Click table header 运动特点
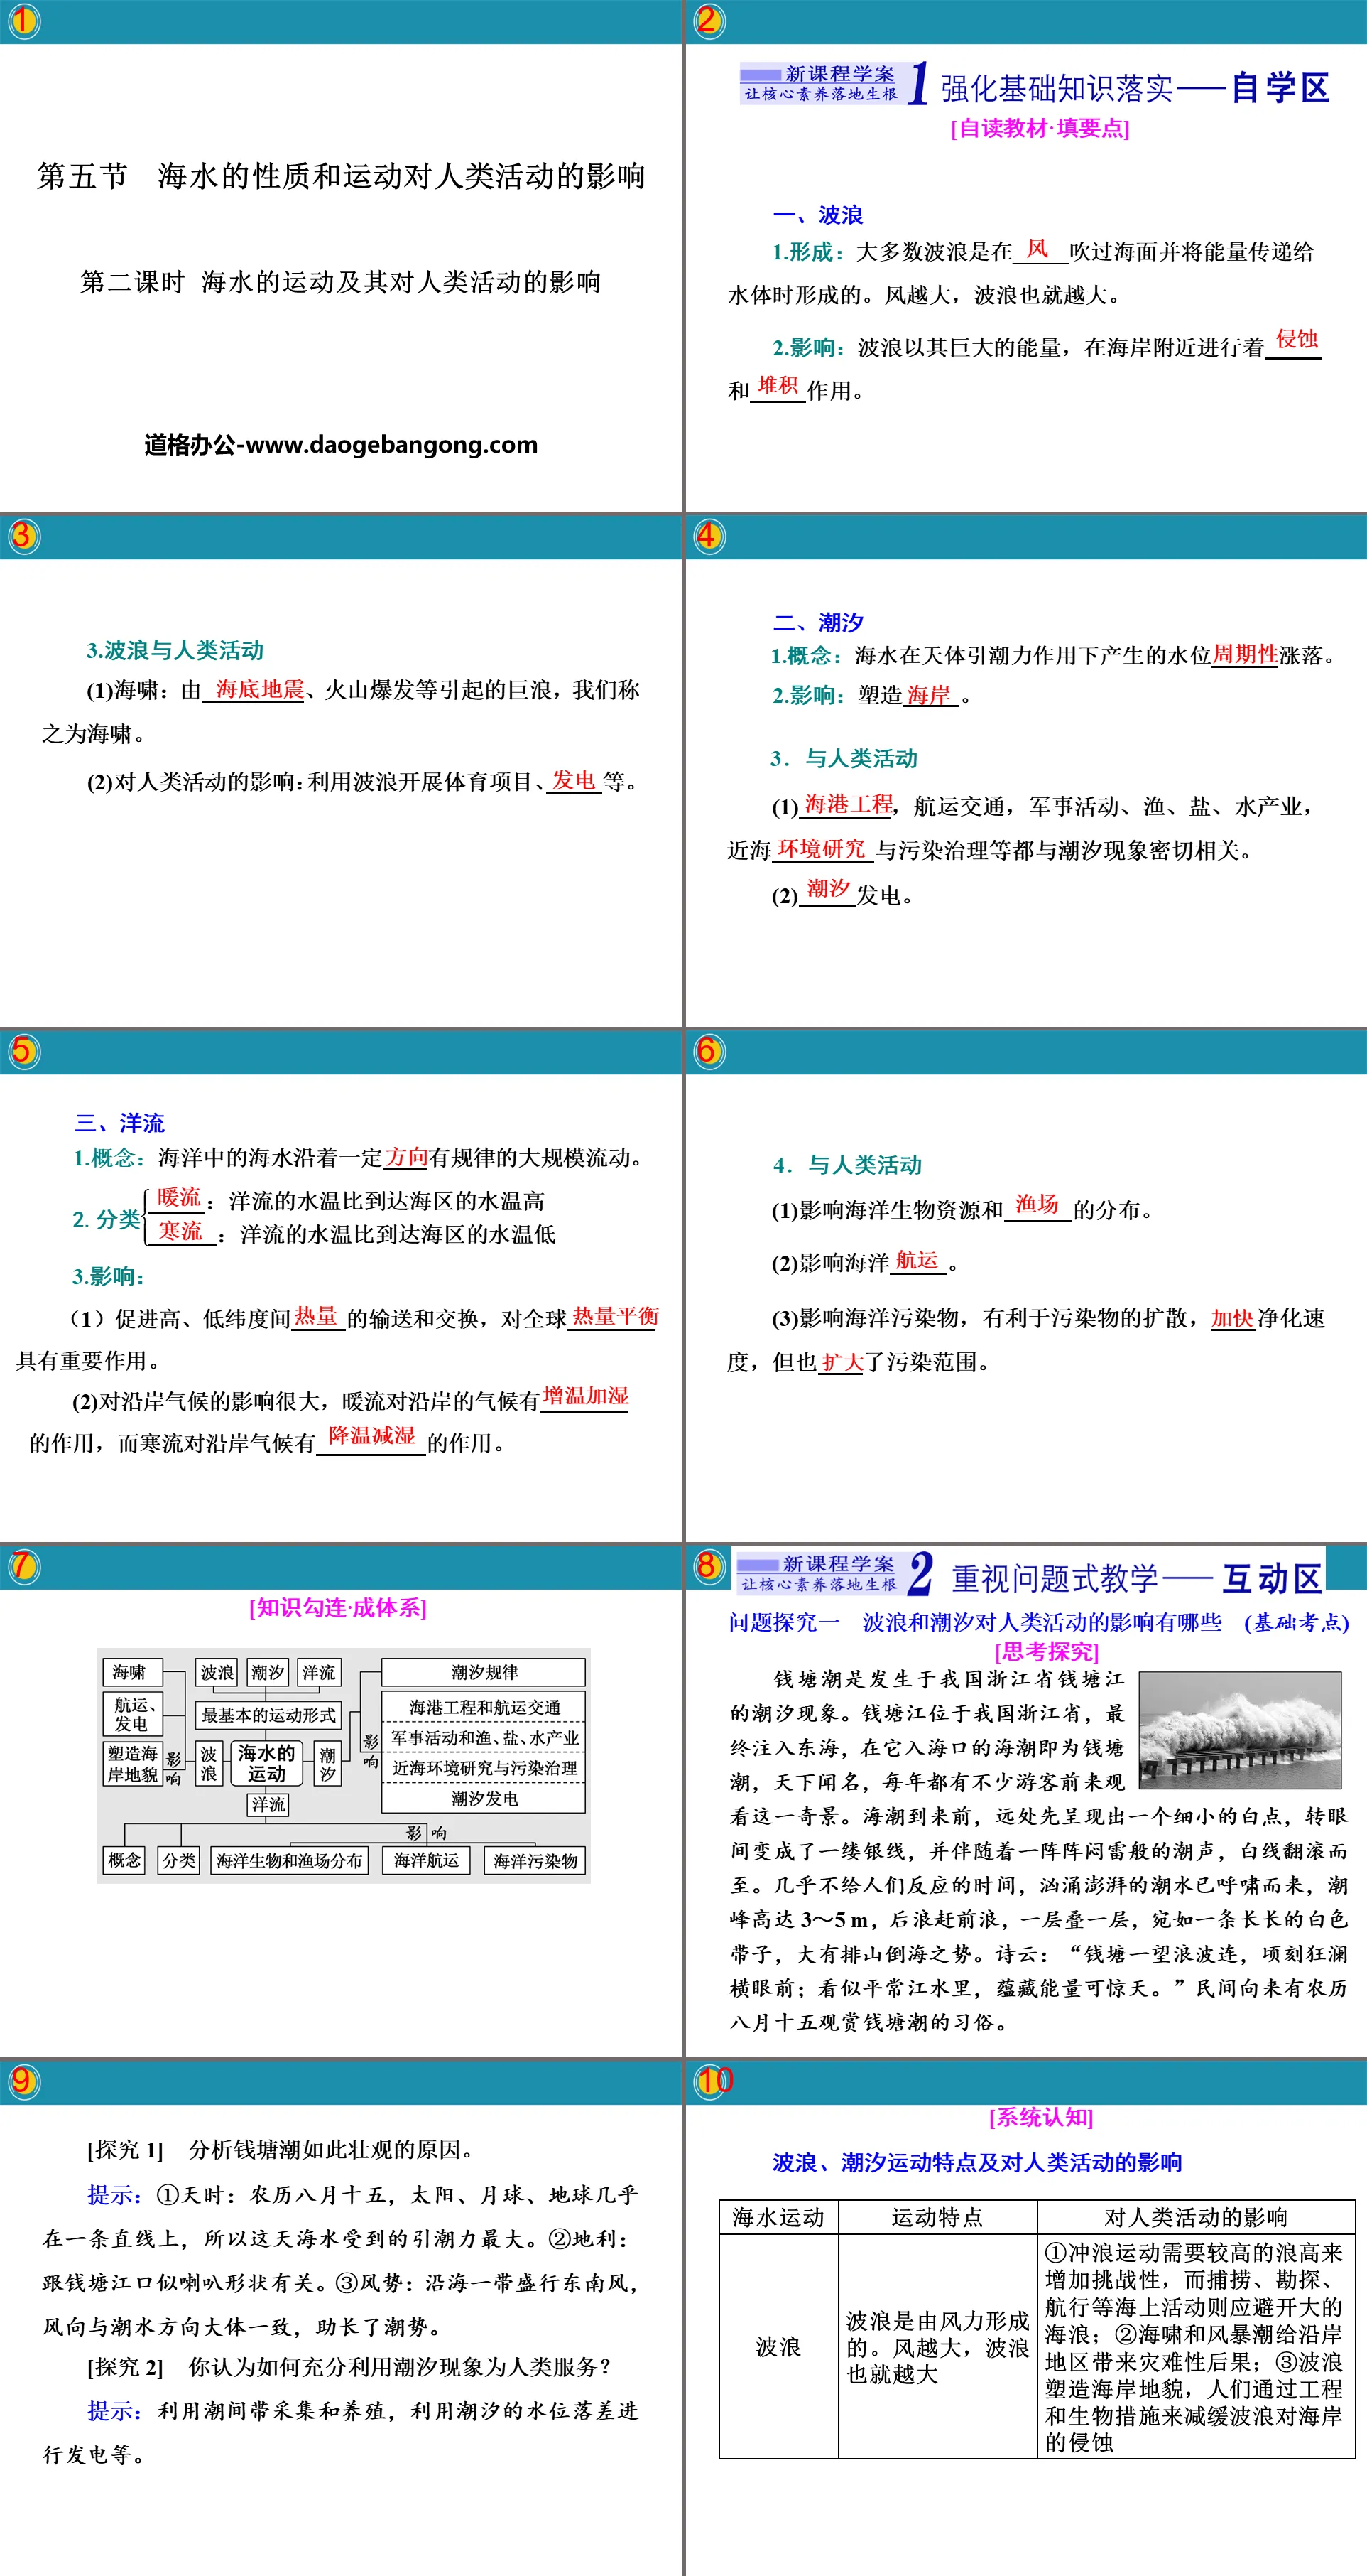The width and height of the screenshot is (1367, 2576). (937, 2217)
